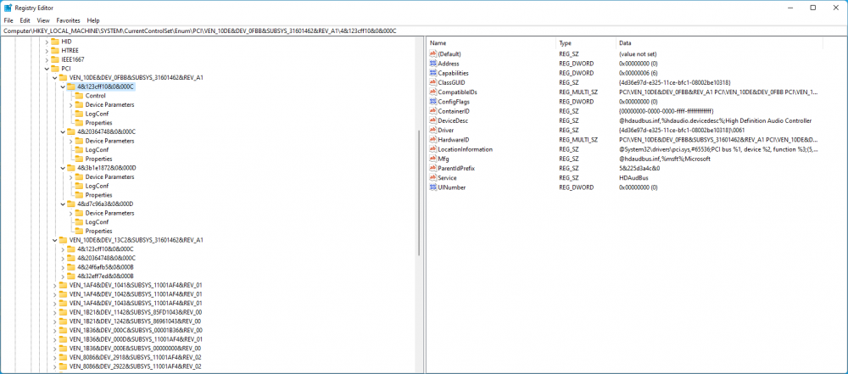Viewport: 848px width, 374px height.
Task: Select the LocationInformation value icon
Action: tap(432, 149)
